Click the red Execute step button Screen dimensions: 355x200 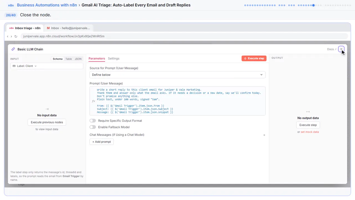tap(254, 58)
